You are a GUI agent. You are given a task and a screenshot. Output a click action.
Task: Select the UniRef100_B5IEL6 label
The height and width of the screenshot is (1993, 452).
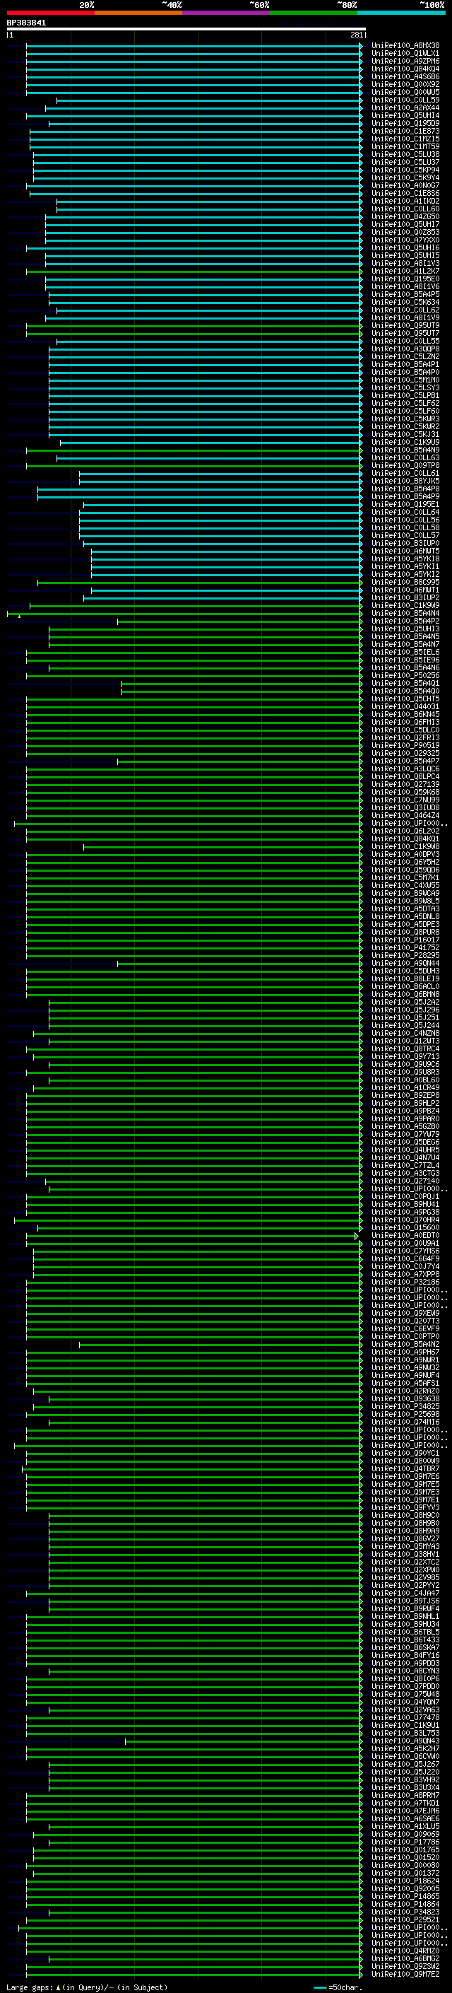pyautogui.click(x=405, y=653)
